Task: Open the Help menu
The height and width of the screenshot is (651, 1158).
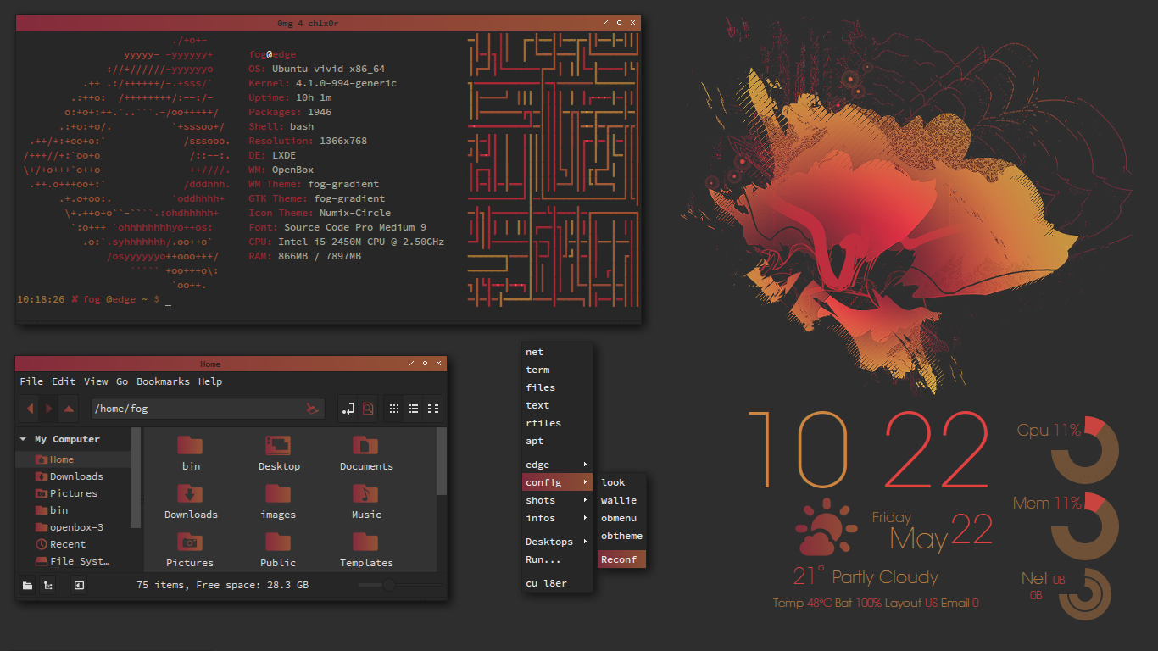Action: point(210,381)
